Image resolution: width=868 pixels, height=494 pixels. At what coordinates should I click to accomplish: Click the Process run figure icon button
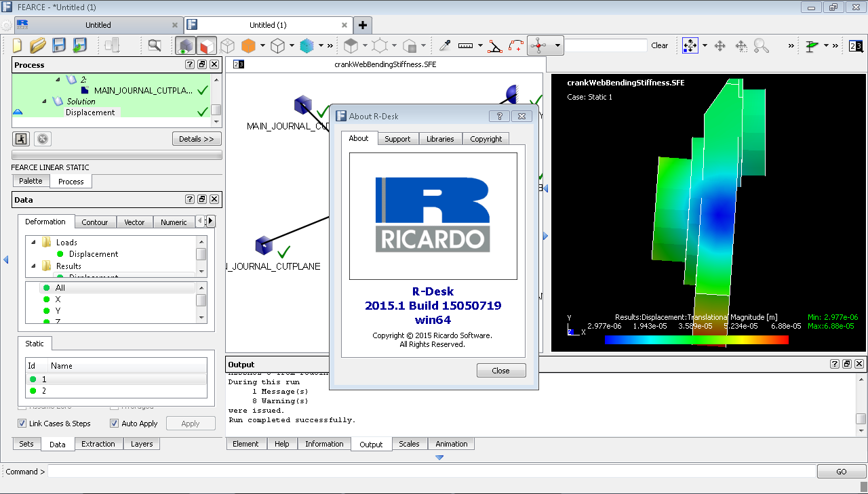tap(21, 139)
